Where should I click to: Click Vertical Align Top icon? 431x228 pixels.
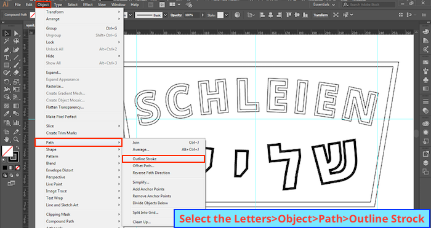(289, 15)
